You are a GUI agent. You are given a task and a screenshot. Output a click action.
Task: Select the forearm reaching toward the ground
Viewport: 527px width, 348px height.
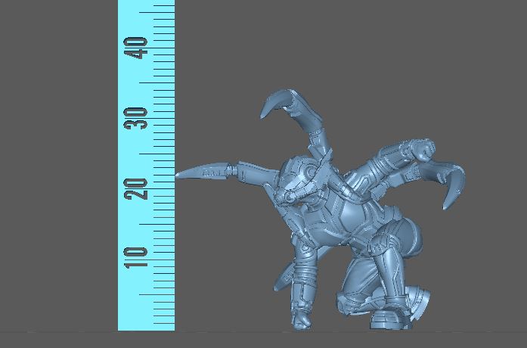point(300,284)
